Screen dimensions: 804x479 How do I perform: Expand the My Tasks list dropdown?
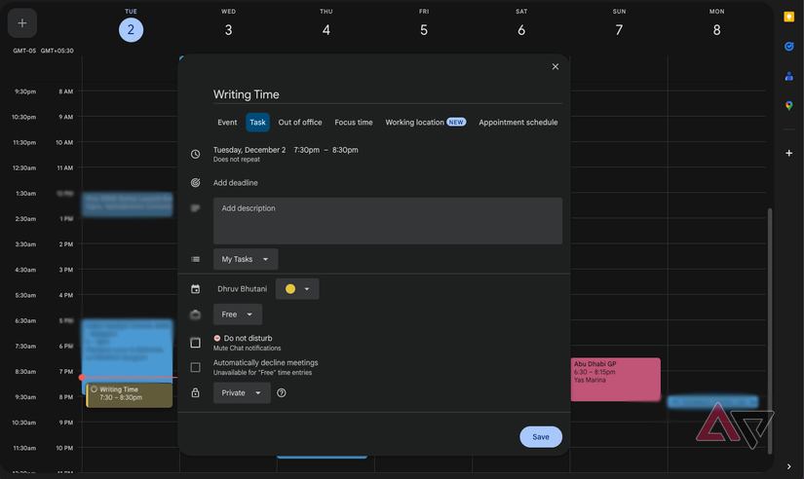tap(246, 259)
